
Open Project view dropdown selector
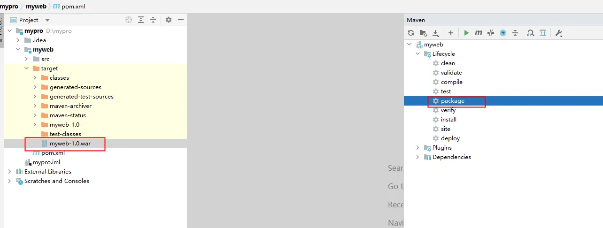(x=47, y=20)
